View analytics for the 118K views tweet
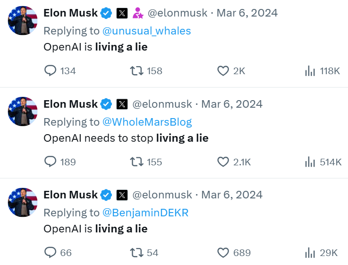The image size is (348, 265). click(x=310, y=71)
